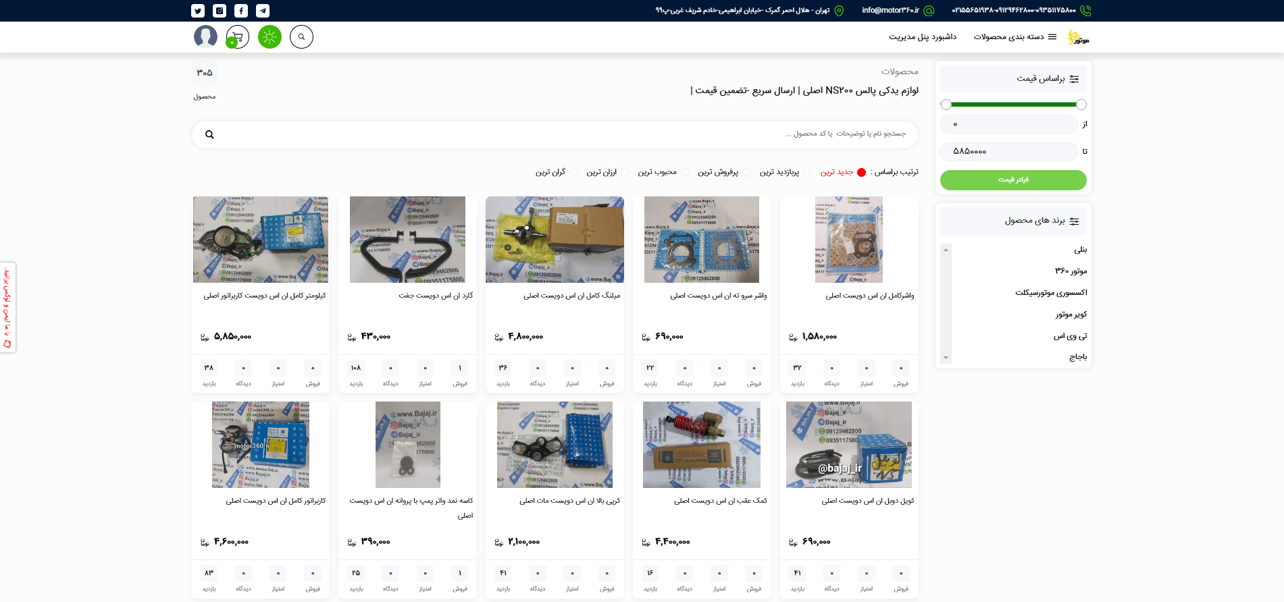Viewport: 1284px width, 602px height.
Task: Open the Facebook social link icon
Action: tap(241, 11)
